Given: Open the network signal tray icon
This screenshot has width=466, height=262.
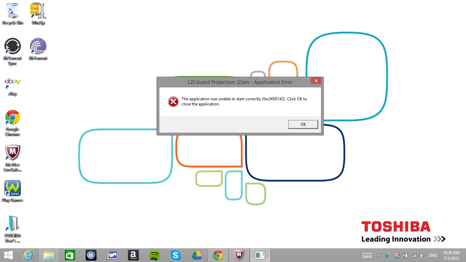Looking at the screenshot, I should (413, 255).
